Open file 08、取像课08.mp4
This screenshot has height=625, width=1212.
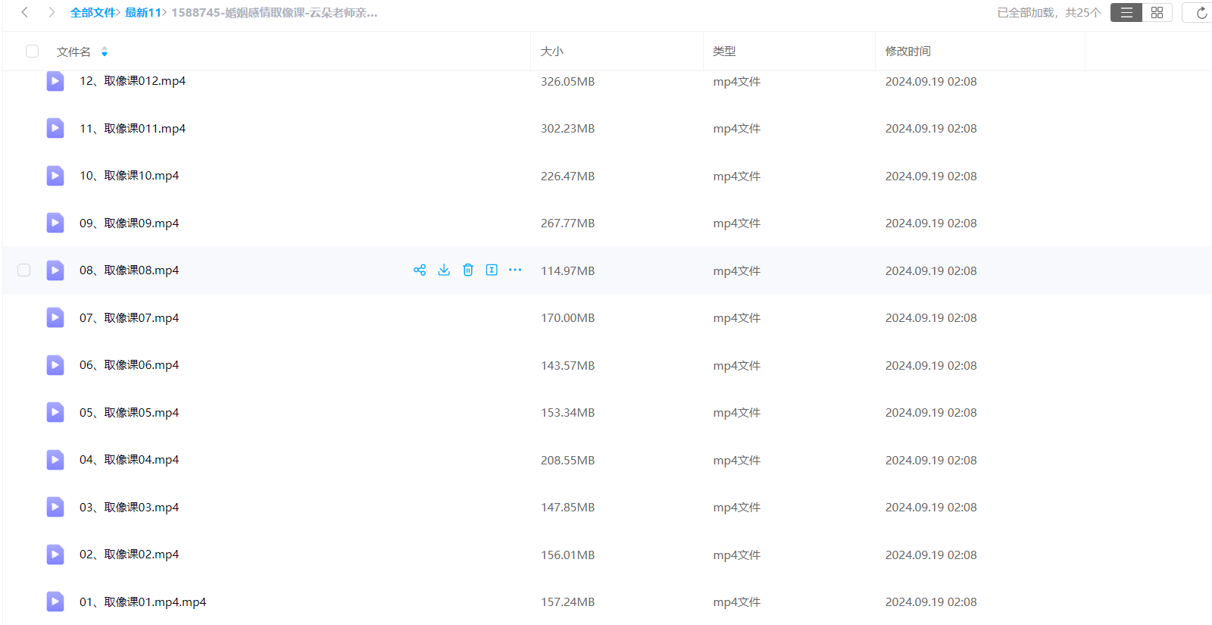[130, 270]
